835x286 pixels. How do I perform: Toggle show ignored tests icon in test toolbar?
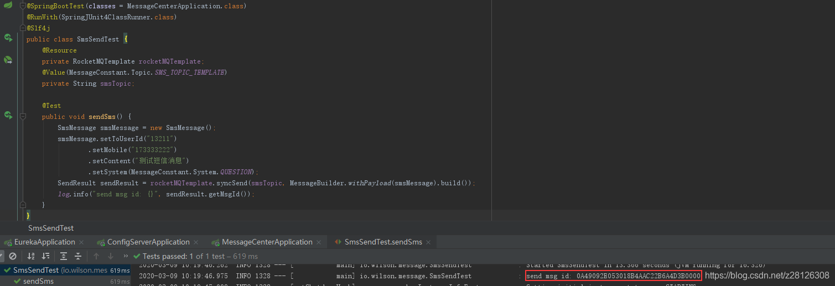point(12,256)
